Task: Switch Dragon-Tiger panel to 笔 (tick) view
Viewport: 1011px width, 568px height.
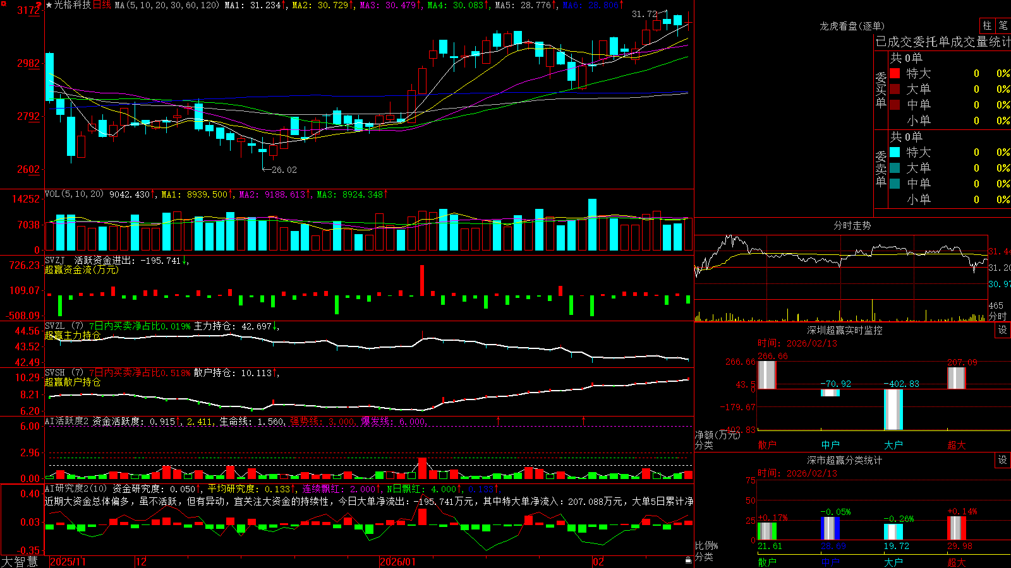Action: point(1003,25)
